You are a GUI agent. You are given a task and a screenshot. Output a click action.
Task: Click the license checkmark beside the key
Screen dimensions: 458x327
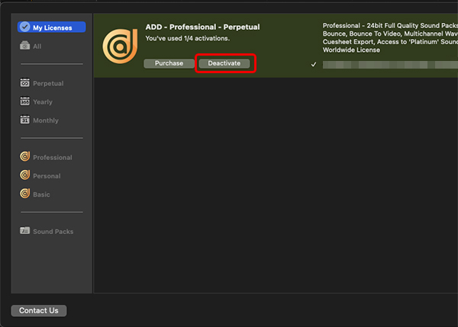314,65
